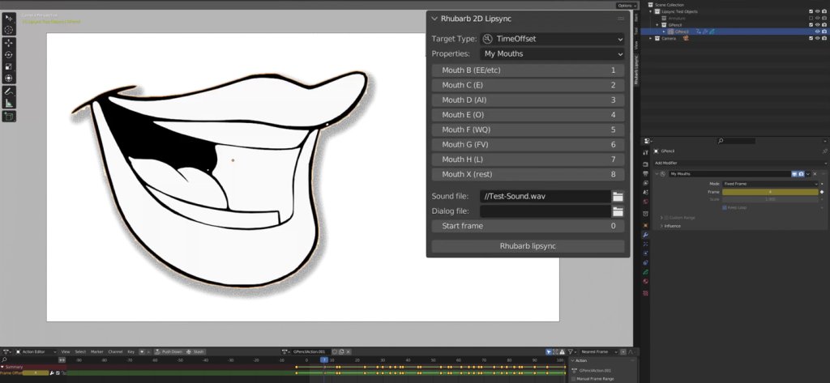Click the Push Down button

tap(169, 351)
